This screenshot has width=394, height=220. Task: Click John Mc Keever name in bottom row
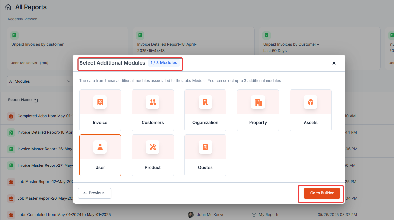pos(211,215)
